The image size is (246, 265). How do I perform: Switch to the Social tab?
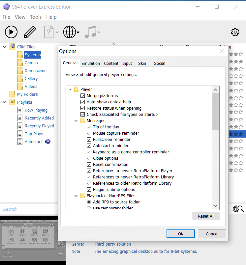(x=160, y=64)
